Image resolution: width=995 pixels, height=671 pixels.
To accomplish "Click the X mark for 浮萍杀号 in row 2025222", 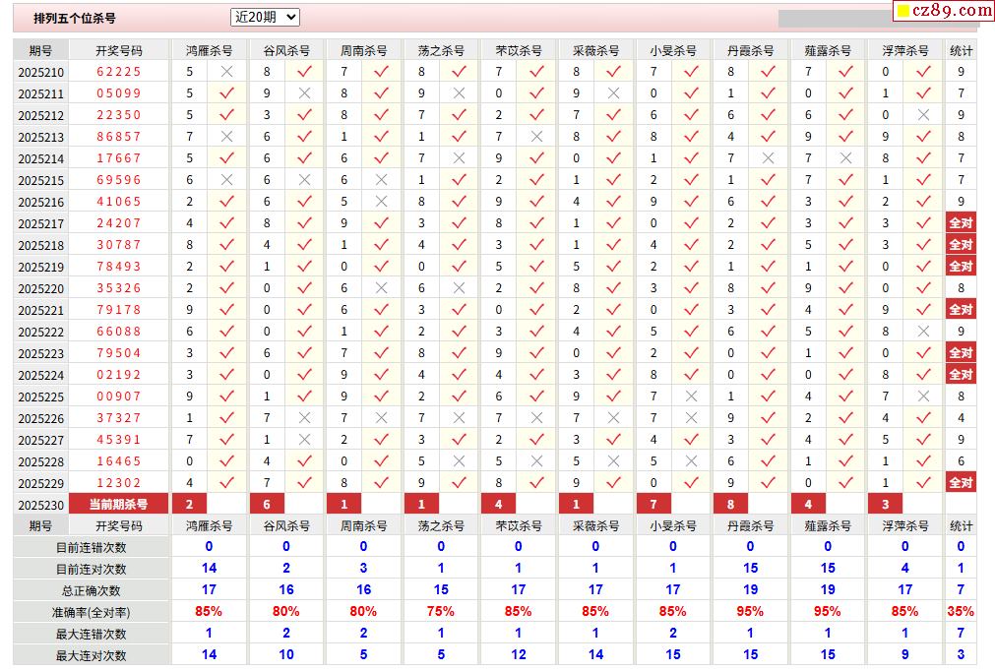I will 923,331.
